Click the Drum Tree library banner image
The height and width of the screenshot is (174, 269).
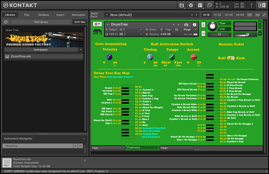pyautogui.click(x=43, y=40)
